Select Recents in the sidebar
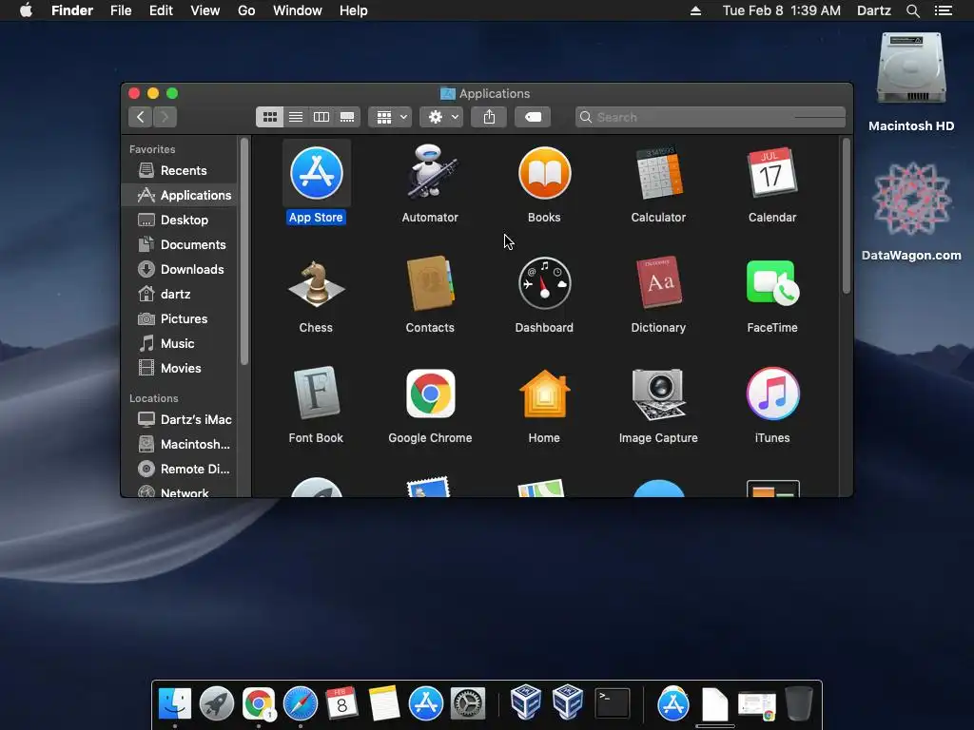This screenshot has width=974, height=730. [179, 170]
